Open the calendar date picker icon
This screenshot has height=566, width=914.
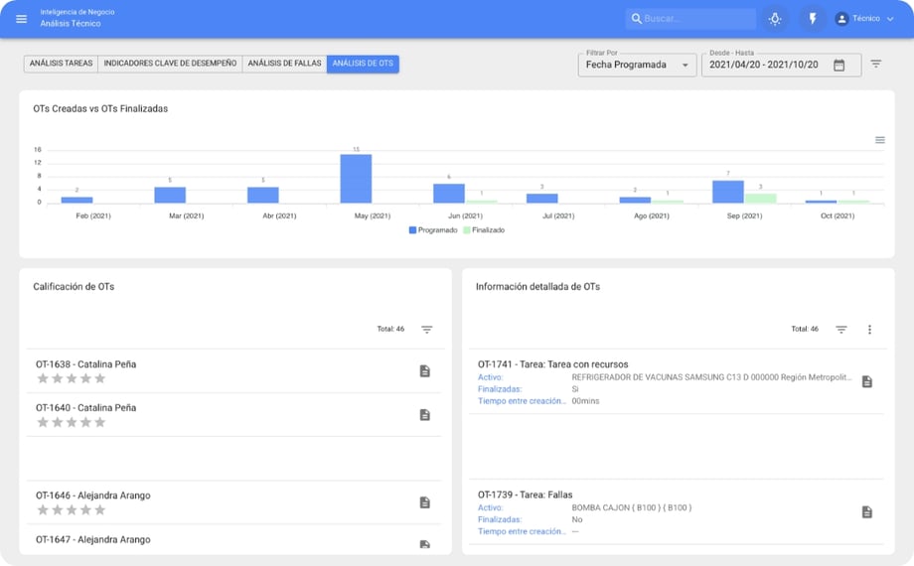[838, 65]
